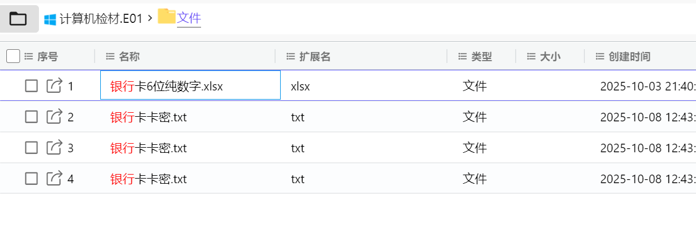
Task: Open the 名称 column filter menu
Action: click(x=111, y=57)
